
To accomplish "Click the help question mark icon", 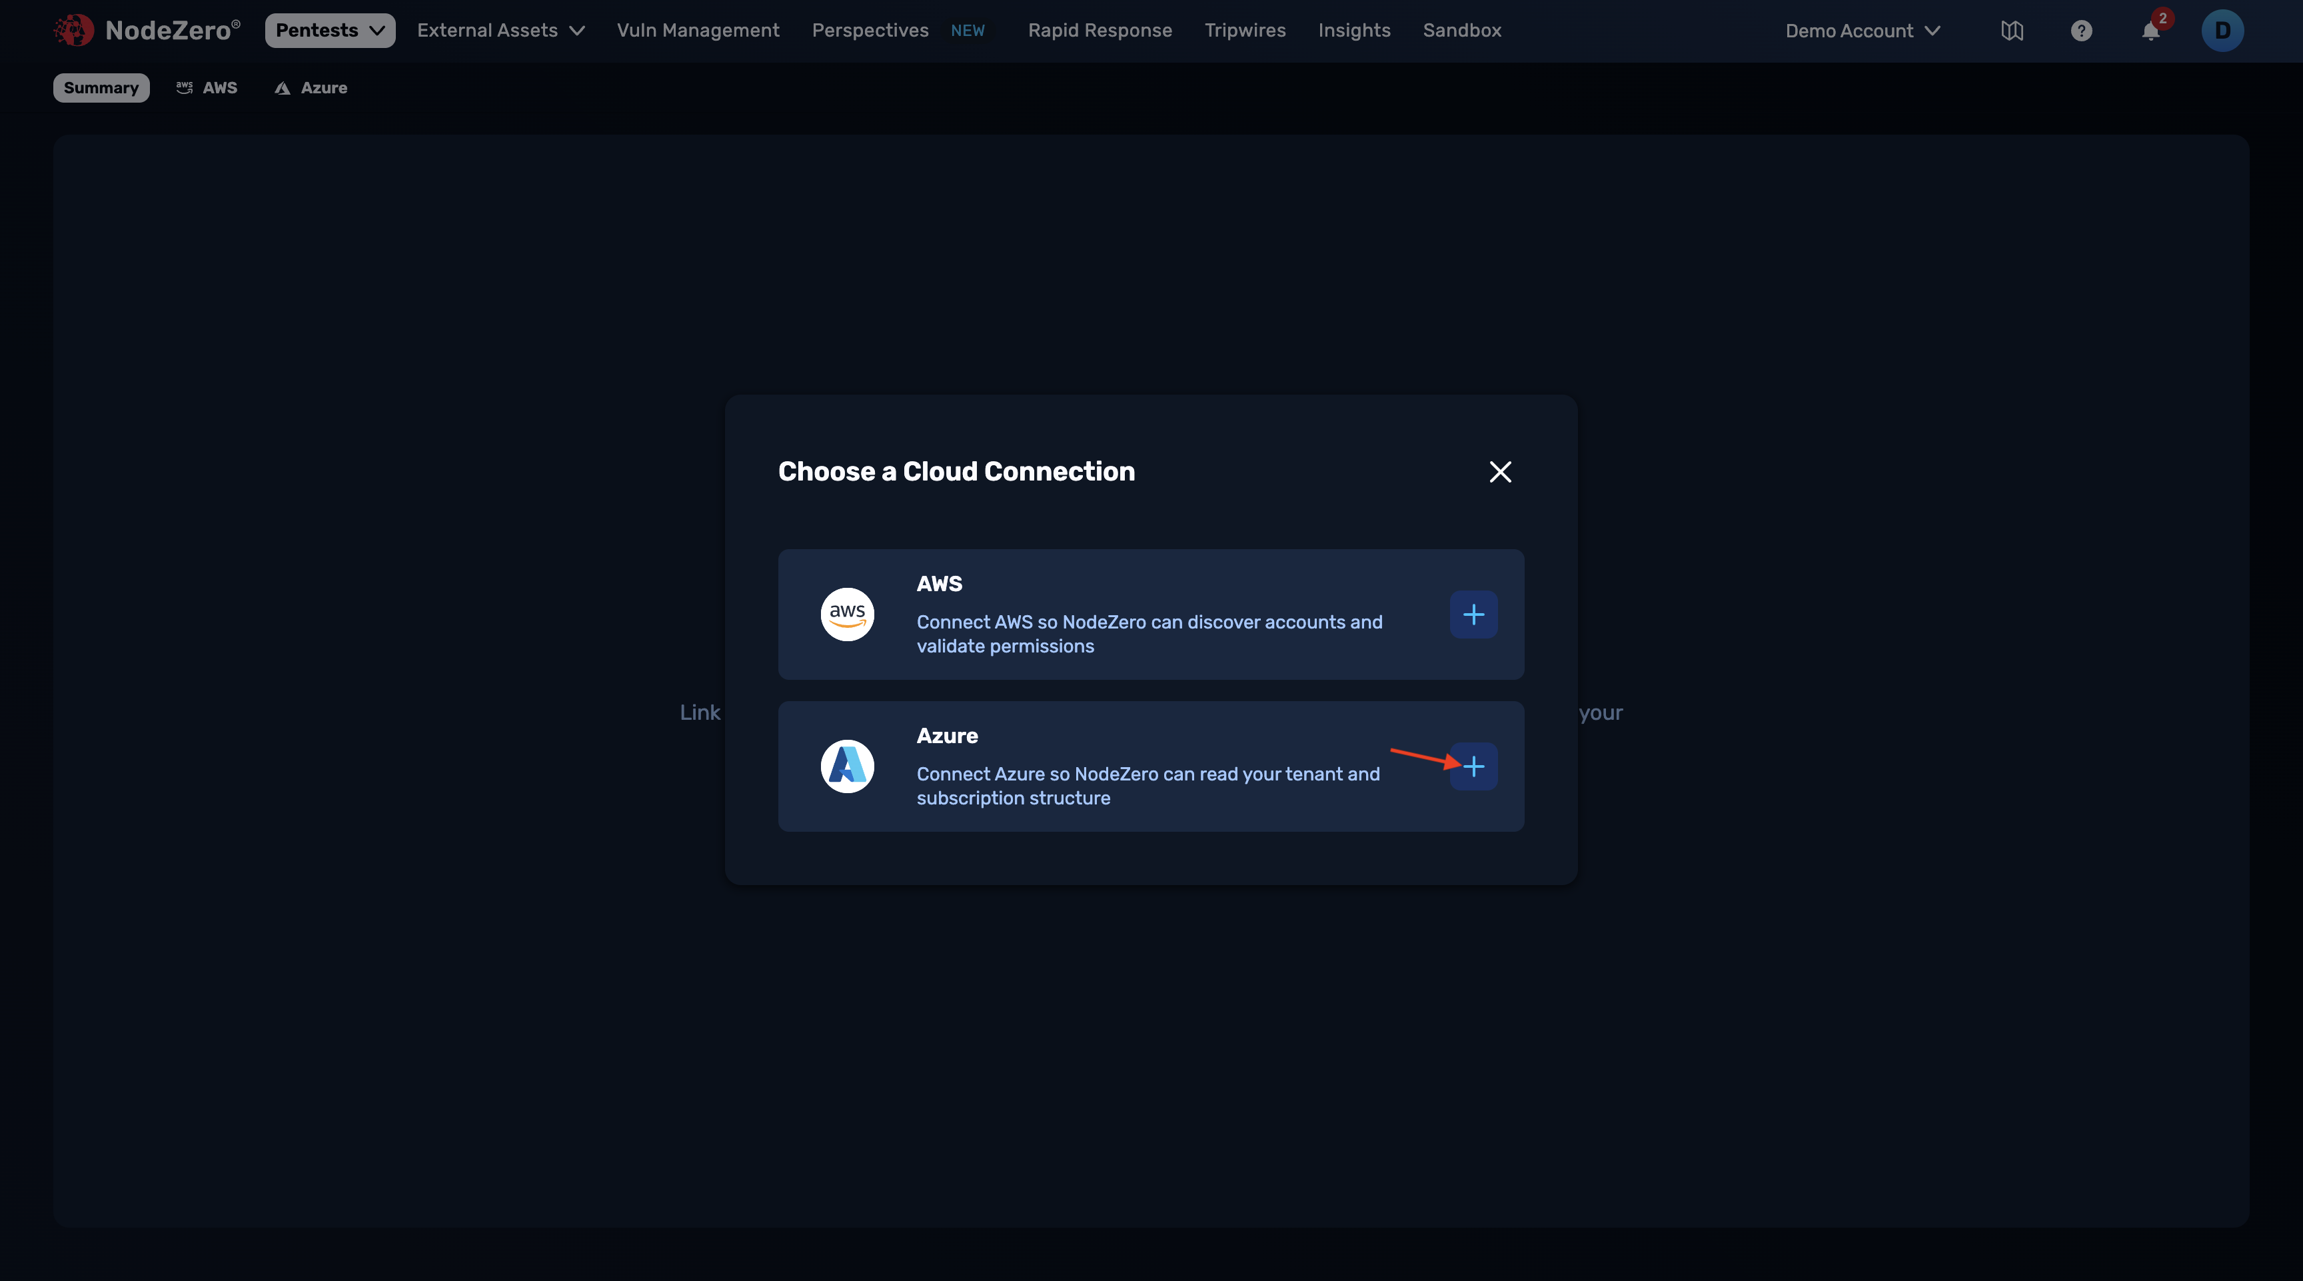I will [x=2081, y=29].
